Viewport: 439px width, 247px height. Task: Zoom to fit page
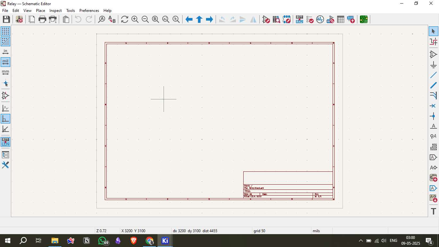tap(156, 19)
